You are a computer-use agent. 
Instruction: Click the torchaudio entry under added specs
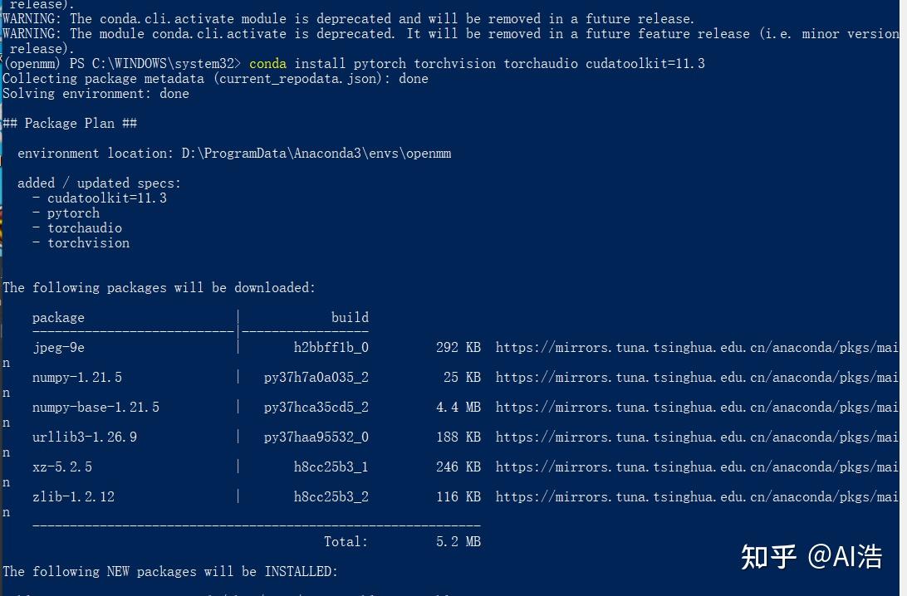coord(84,228)
